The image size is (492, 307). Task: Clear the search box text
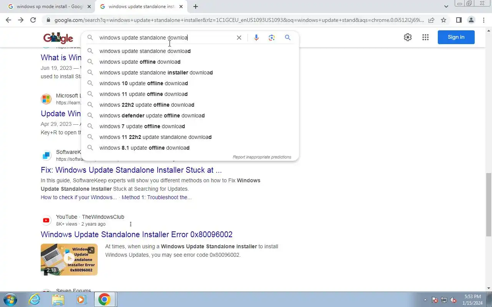pyautogui.click(x=239, y=38)
